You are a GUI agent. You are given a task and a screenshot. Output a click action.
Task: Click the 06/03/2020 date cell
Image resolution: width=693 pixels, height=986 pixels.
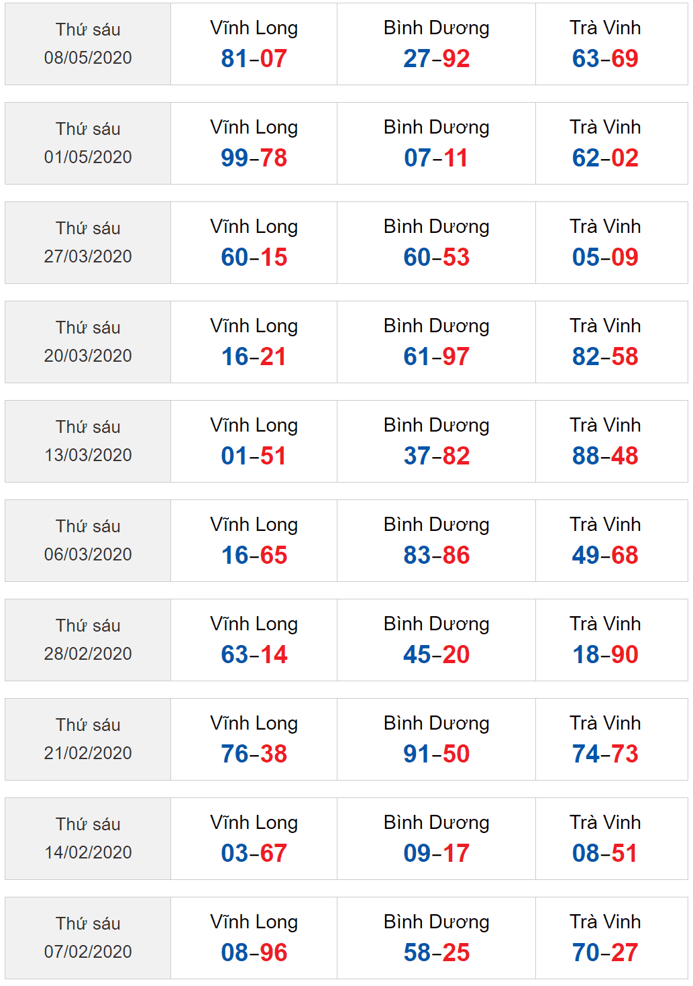[x=88, y=540]
